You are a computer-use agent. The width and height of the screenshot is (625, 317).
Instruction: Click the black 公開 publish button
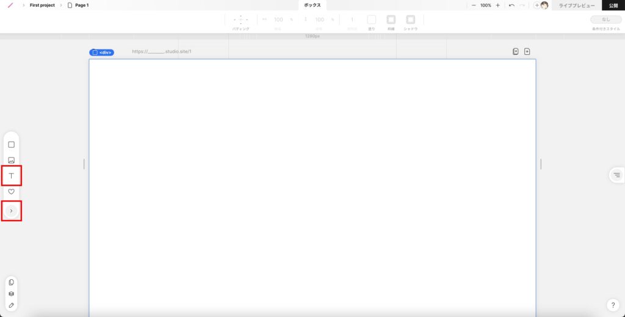[x=613, y=5]
